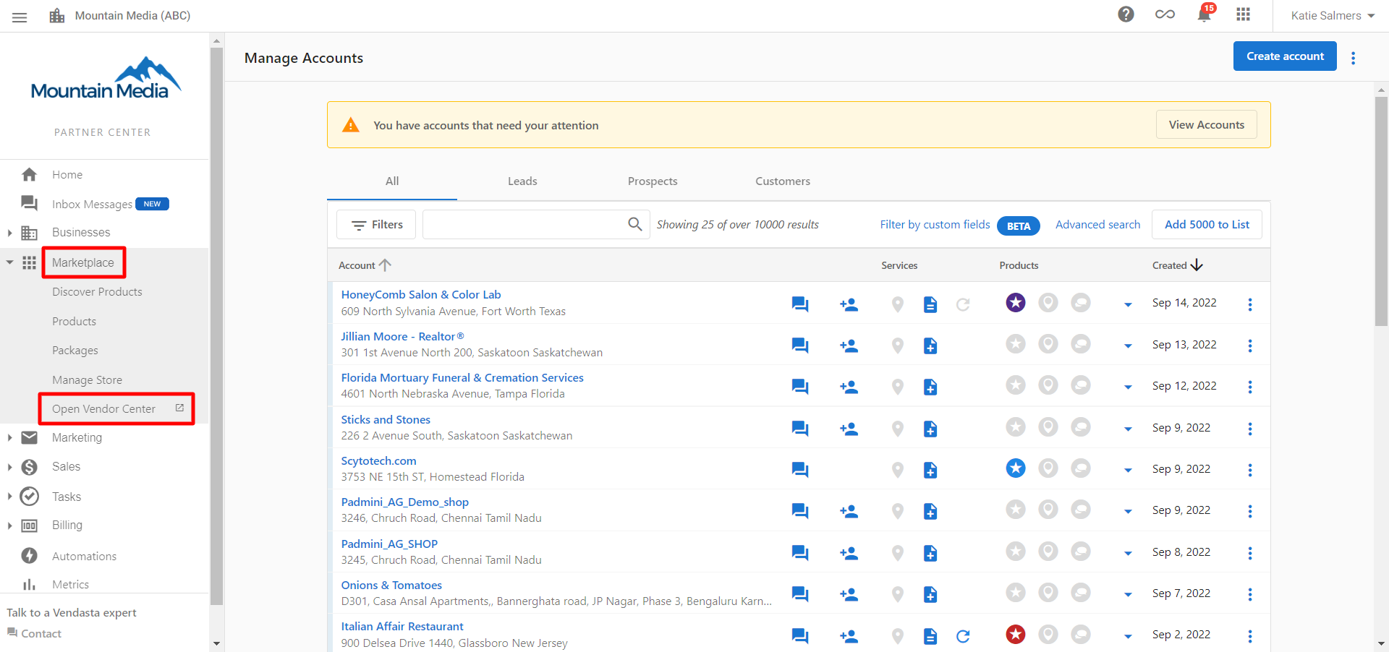Expand products dropdown arrow for HoneyComb Salon row

[1128, 305]
